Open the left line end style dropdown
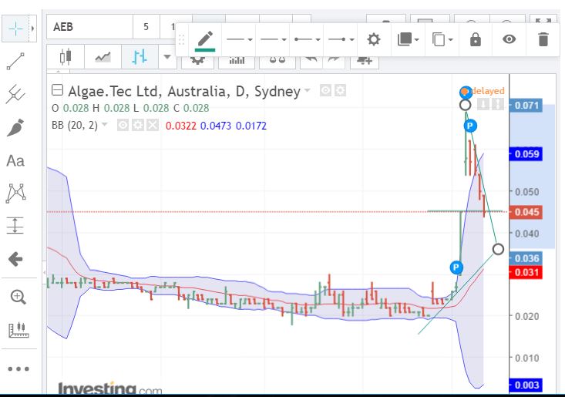Image resolution: width=565 pixels, height=397 pixels. coord(307,39)
